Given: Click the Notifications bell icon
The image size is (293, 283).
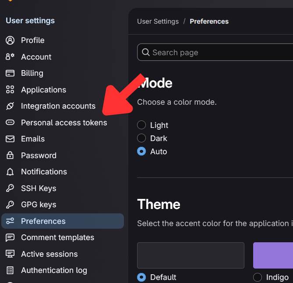Looking at the screenshot, I should (x=10, y=172).
